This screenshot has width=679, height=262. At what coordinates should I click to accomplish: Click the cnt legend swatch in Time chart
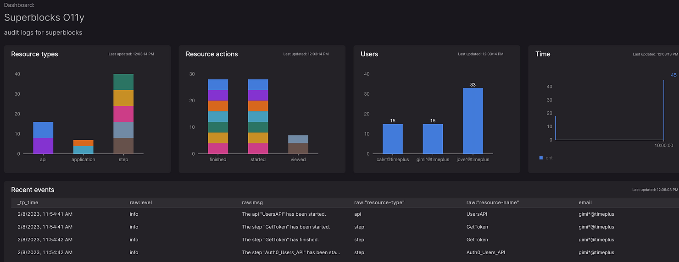541,158
